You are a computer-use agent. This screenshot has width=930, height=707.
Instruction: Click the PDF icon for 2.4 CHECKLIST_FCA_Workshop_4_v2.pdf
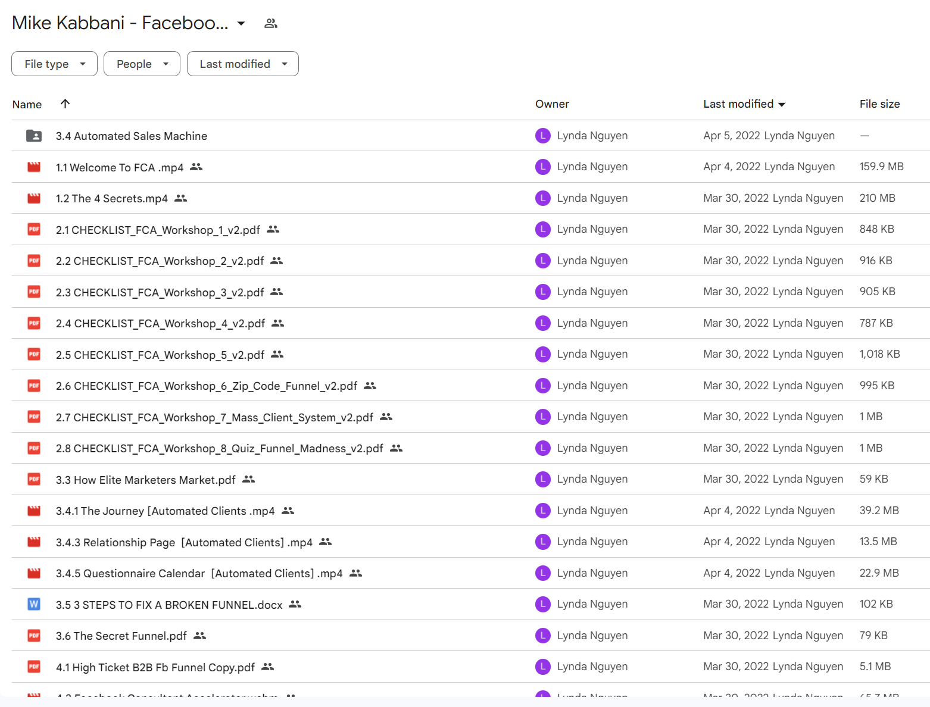(x=34, y=323)
